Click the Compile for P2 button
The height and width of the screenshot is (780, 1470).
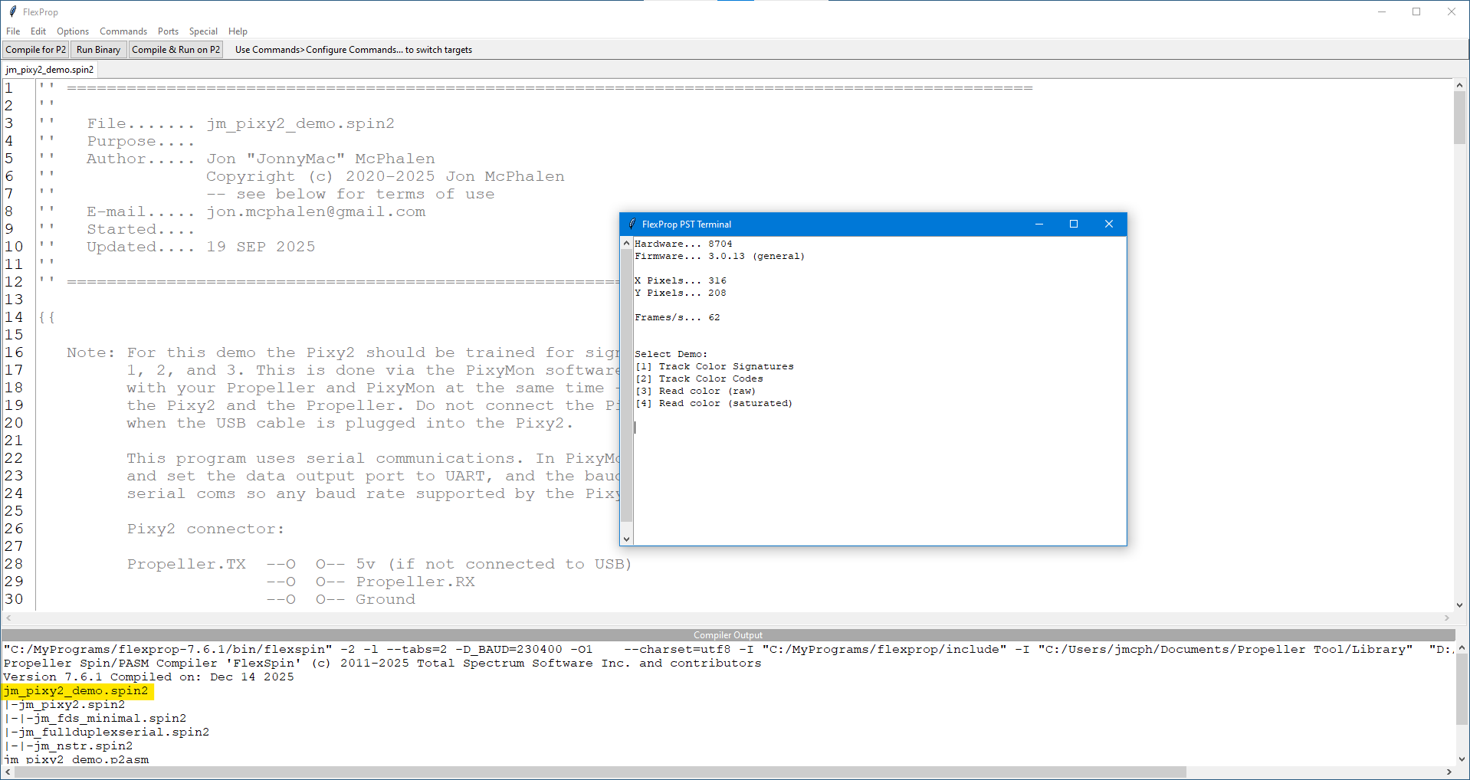[36, 50]
